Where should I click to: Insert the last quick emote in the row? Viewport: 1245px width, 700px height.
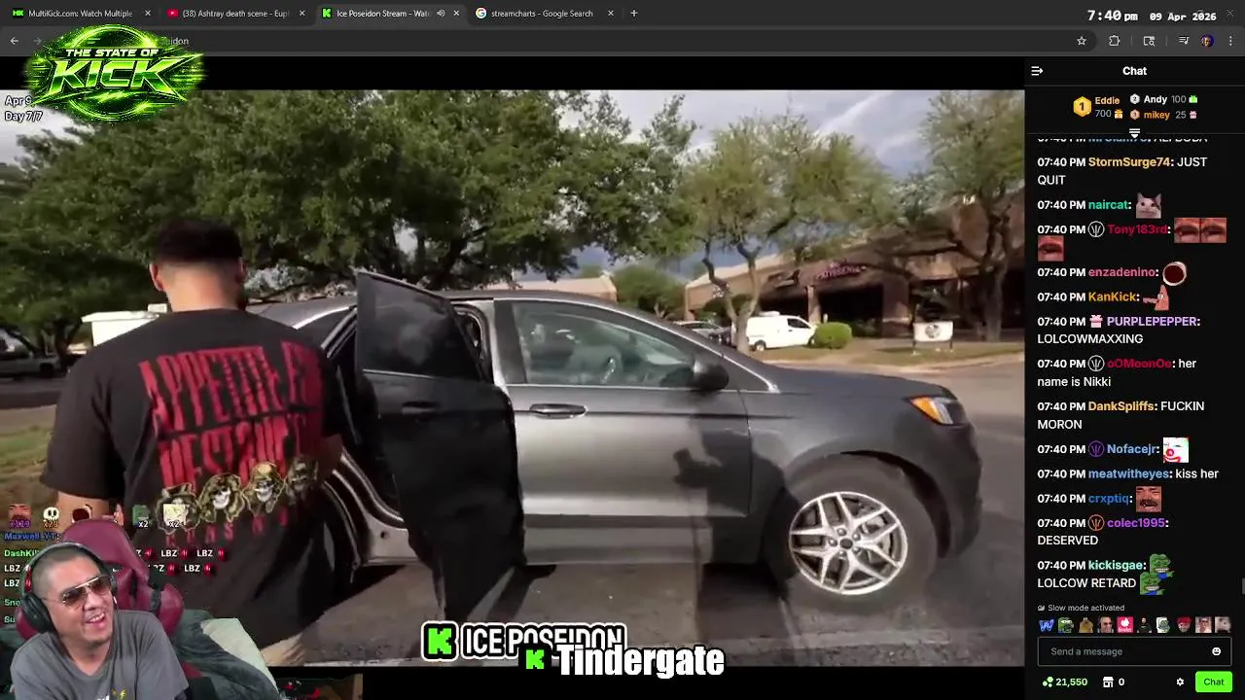pos(1223,625)
